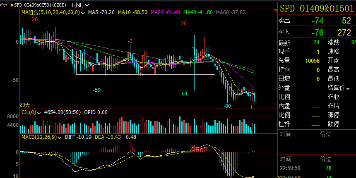Viewport: 356px width, 178px height.
Task: Click the 26 high price marker
Action: pos(35,19)
